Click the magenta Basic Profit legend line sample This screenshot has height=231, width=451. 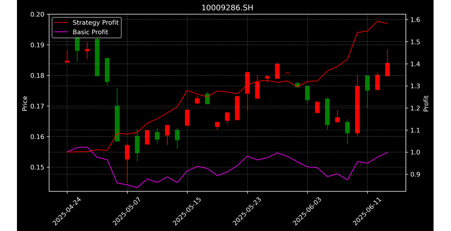61,32
